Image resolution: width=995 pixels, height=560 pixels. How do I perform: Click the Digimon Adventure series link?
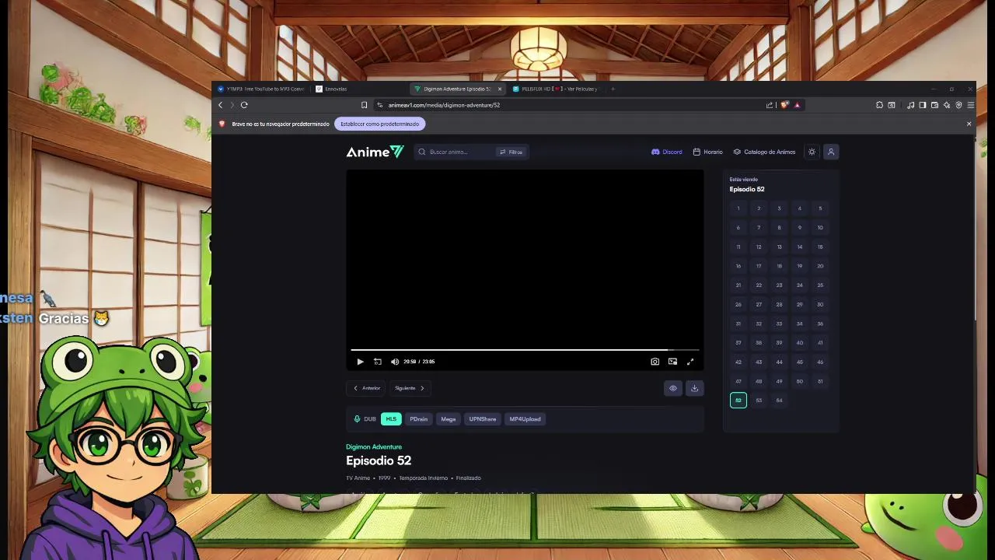coord(374,446)
